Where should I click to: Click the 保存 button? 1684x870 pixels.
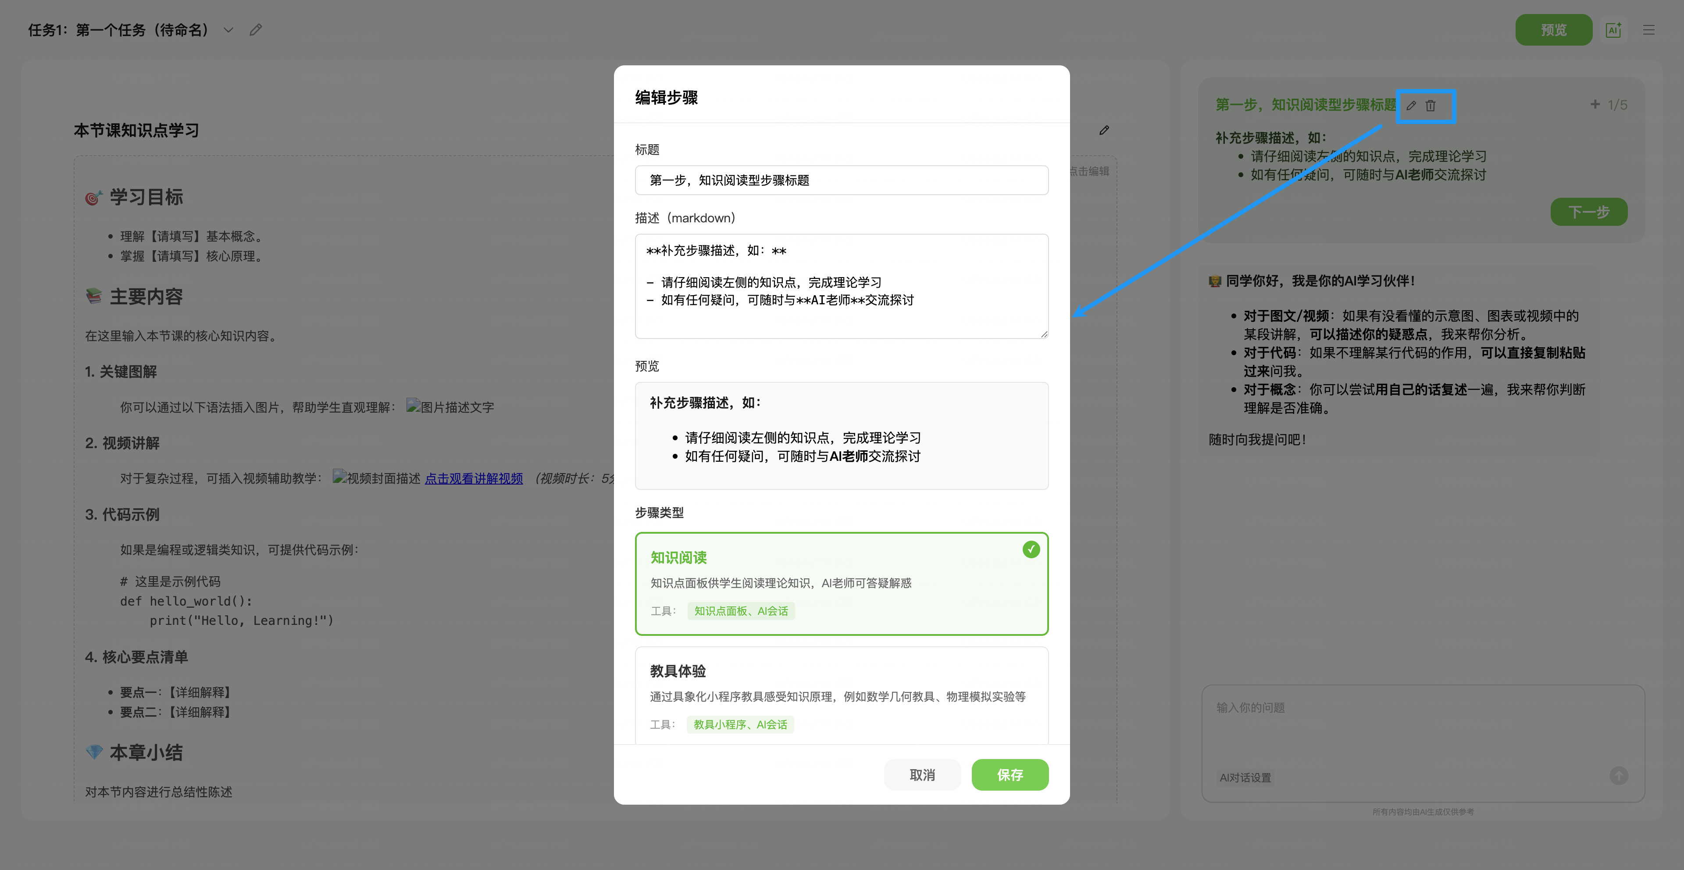[x=1010, y=774]
